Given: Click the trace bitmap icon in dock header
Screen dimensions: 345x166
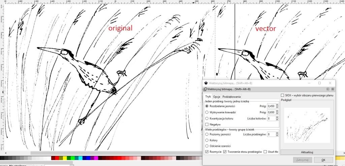Looking at the screenshot, I should [x=205, y=89].
